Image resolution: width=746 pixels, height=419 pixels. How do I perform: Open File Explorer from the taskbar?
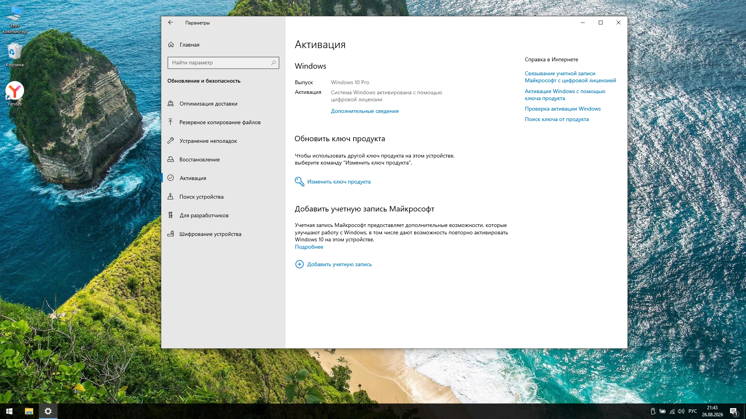click(x=29, y=411)
